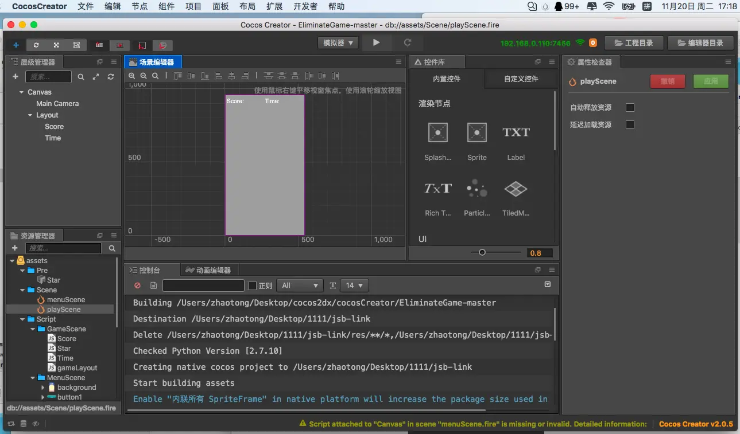This screenshot has width=740, height=434.
Task: Click expand-all arrows icon in 层级管理器
Action: 96,77
